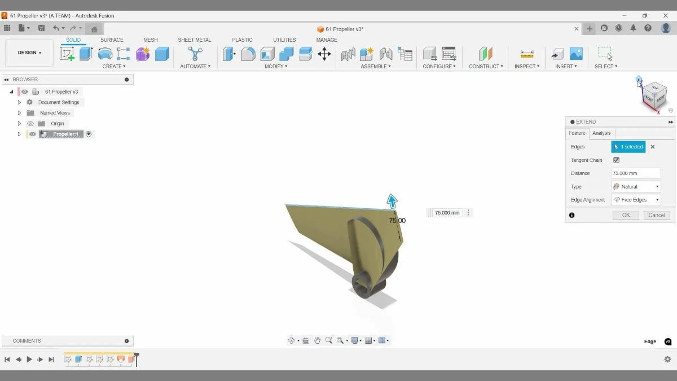Open the Automate shape generator tool
677x381 pixels.
195,54
